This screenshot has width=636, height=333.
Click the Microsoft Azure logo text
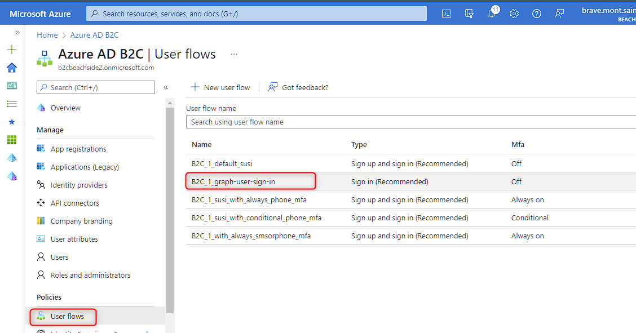(x=40, y=14)
